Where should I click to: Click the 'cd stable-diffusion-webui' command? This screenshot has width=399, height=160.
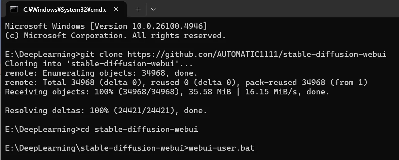[x=139, y=129]
